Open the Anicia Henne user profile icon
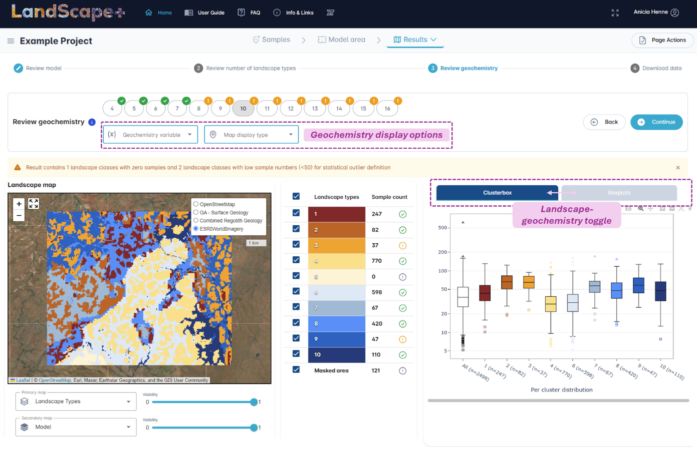Viewport: 697px width, 453px height. tap(675, 13)
